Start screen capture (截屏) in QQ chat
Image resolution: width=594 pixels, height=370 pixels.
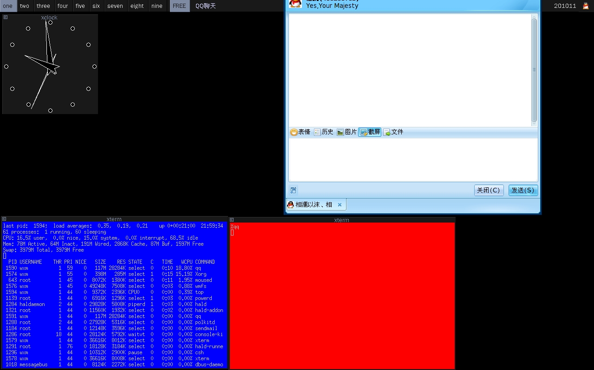[x=370, y=132]
